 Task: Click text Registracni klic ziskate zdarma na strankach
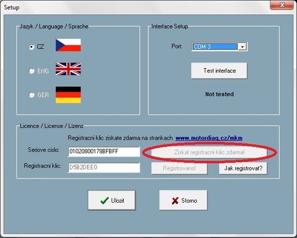[x=120, y=138]
